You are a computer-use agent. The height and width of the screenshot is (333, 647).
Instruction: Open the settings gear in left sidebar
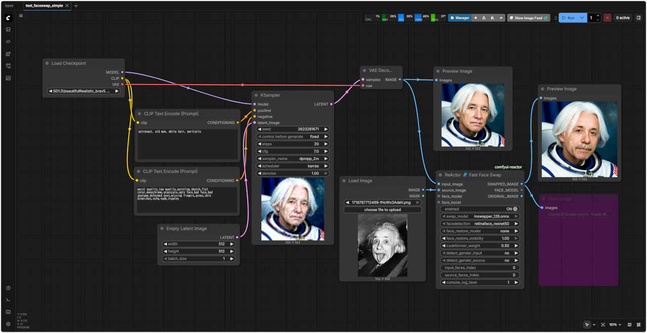click(8, 324)
